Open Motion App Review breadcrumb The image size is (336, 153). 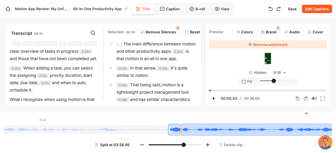[41, 9]
